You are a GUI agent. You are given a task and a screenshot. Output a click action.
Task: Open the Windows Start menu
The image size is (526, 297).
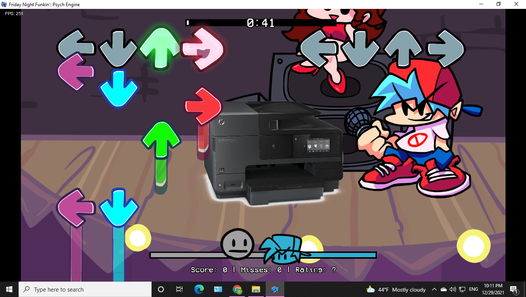9,289
